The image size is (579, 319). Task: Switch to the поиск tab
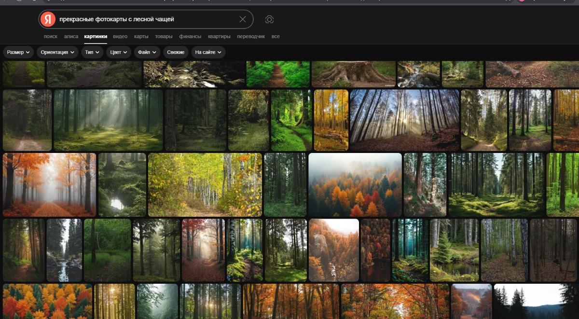tap(50, 36)
